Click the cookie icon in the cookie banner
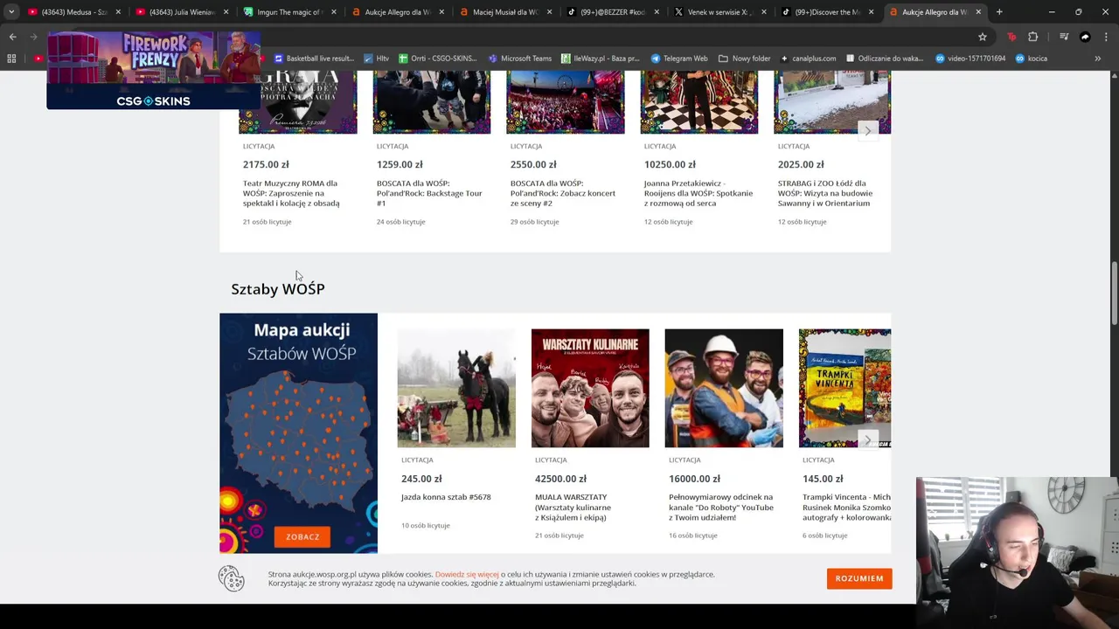Screen dimensions: 1119x629 (232, 578)
